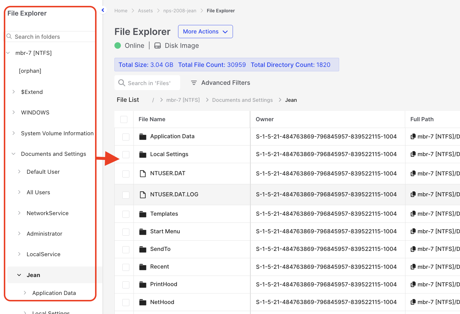Click the magnifier icon in folder search
The width and height of the screenshot is (460, 314).
pos(9,36)
